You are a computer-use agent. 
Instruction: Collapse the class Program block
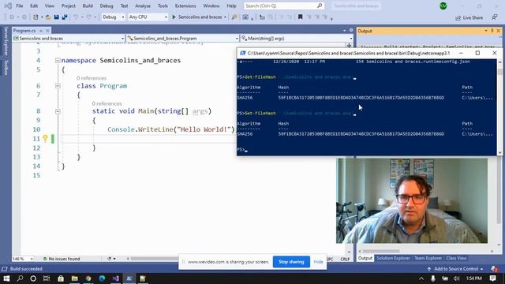pos(58,86)
